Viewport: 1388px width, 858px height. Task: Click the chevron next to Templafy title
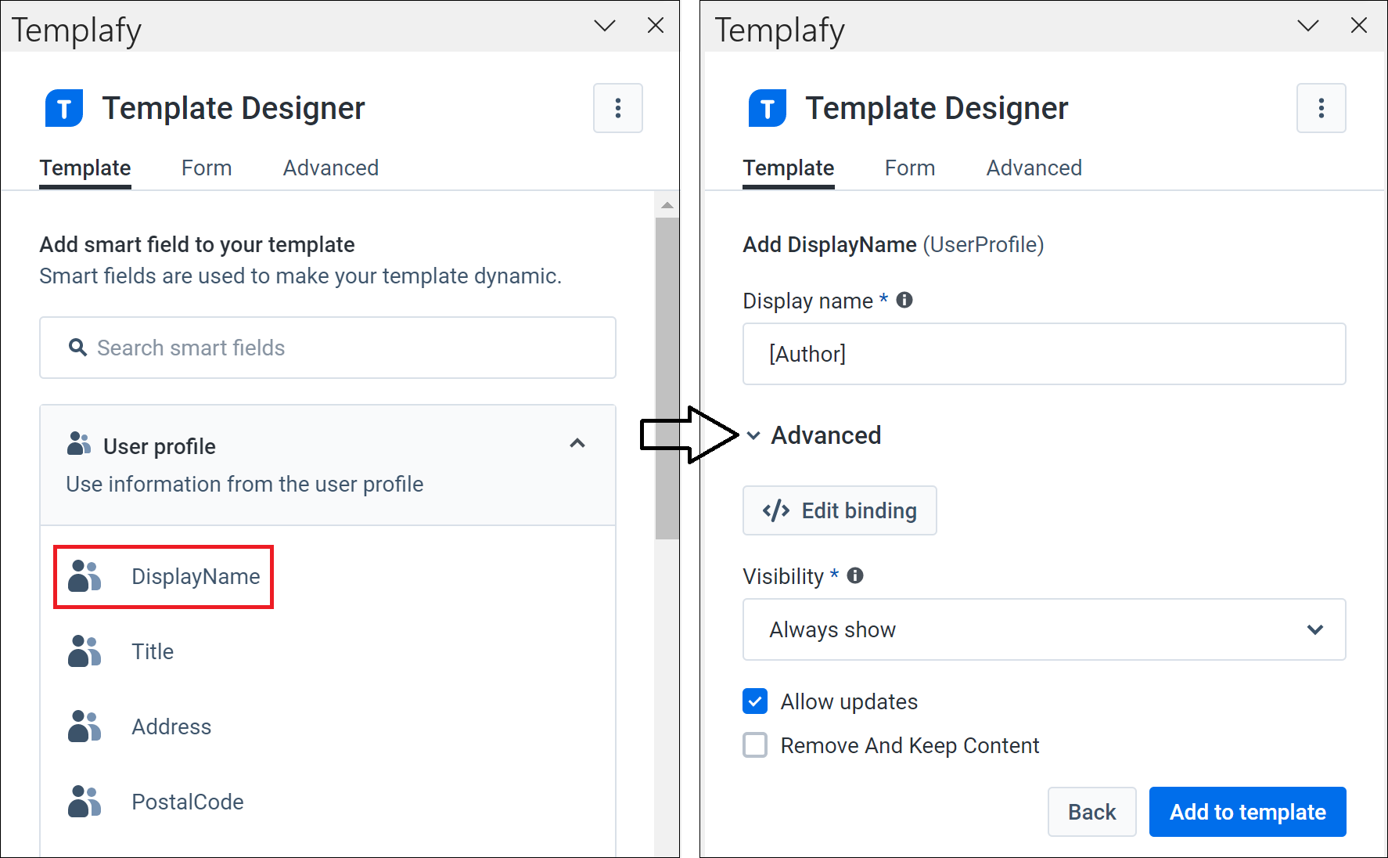pos(604,25)
